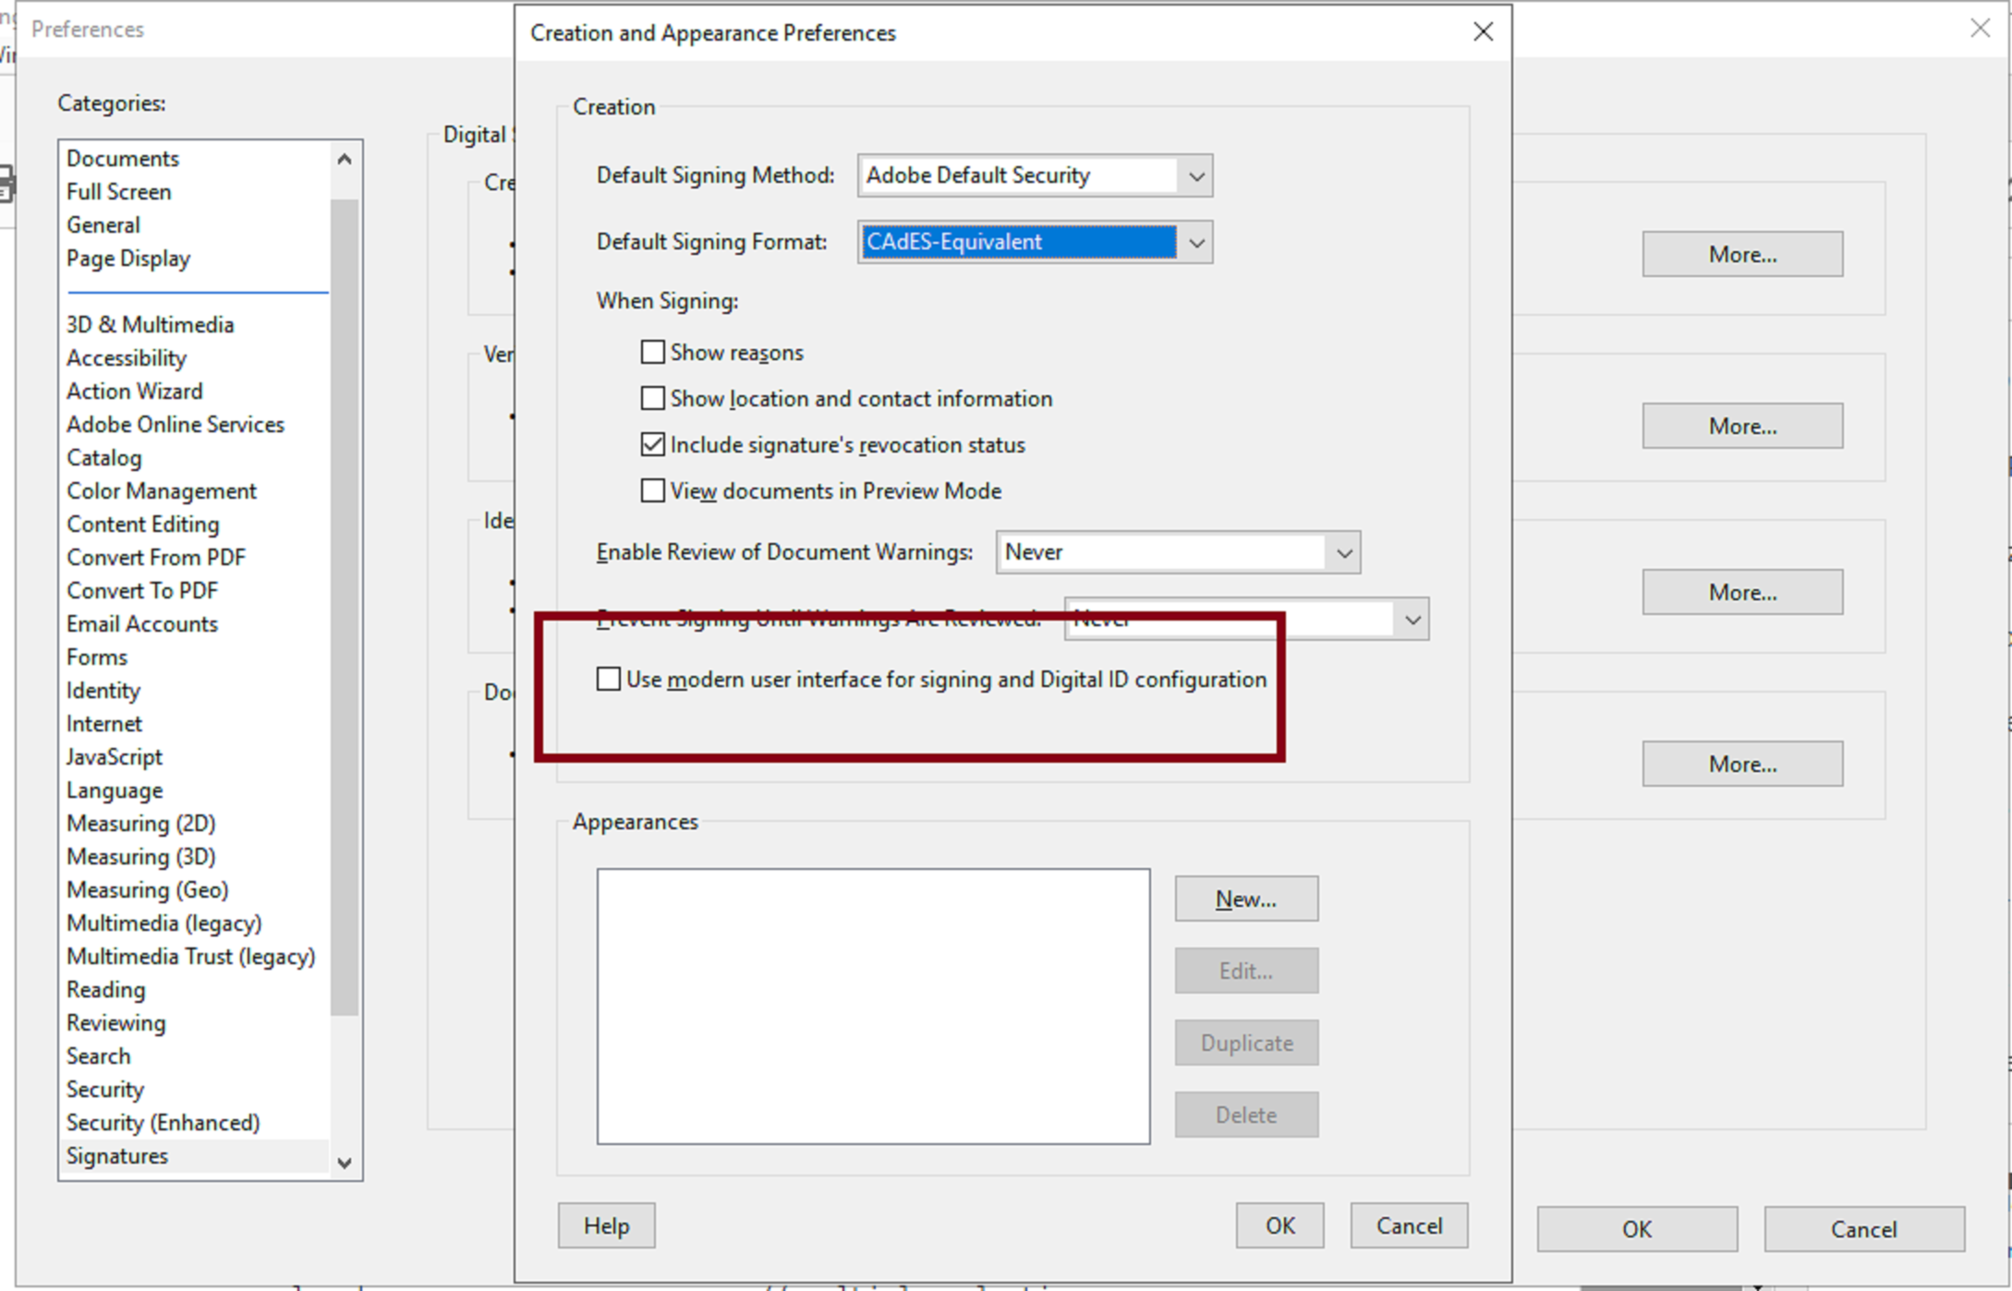This screenshot has height=1291, width=2012.
Task: Open the Security (Enhanced) category
Action: tap(163, 1122)
